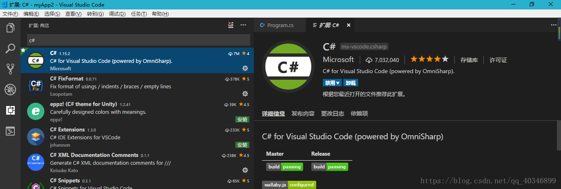561x189 pixels.
Task: Install the eppz! theme extension
Action: point(242,120)
